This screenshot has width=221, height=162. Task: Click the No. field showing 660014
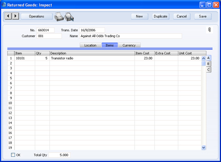coord(45,30)
